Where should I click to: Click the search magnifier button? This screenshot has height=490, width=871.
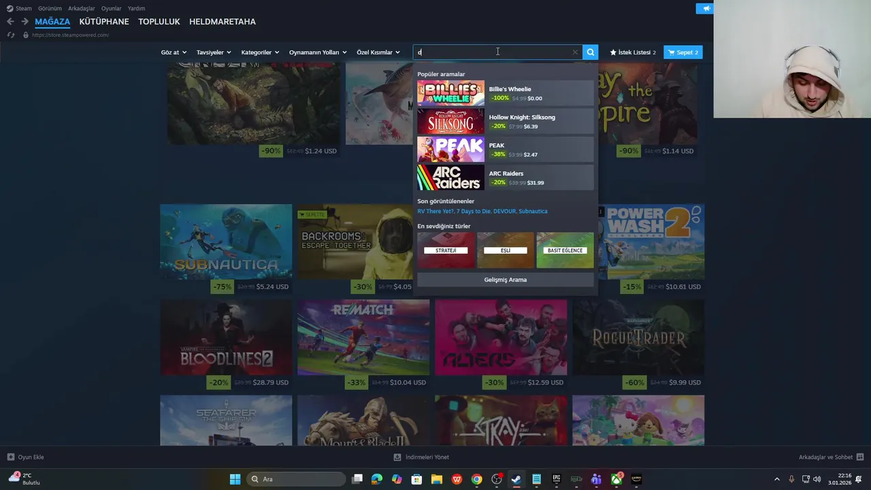(x=591, y=52)
